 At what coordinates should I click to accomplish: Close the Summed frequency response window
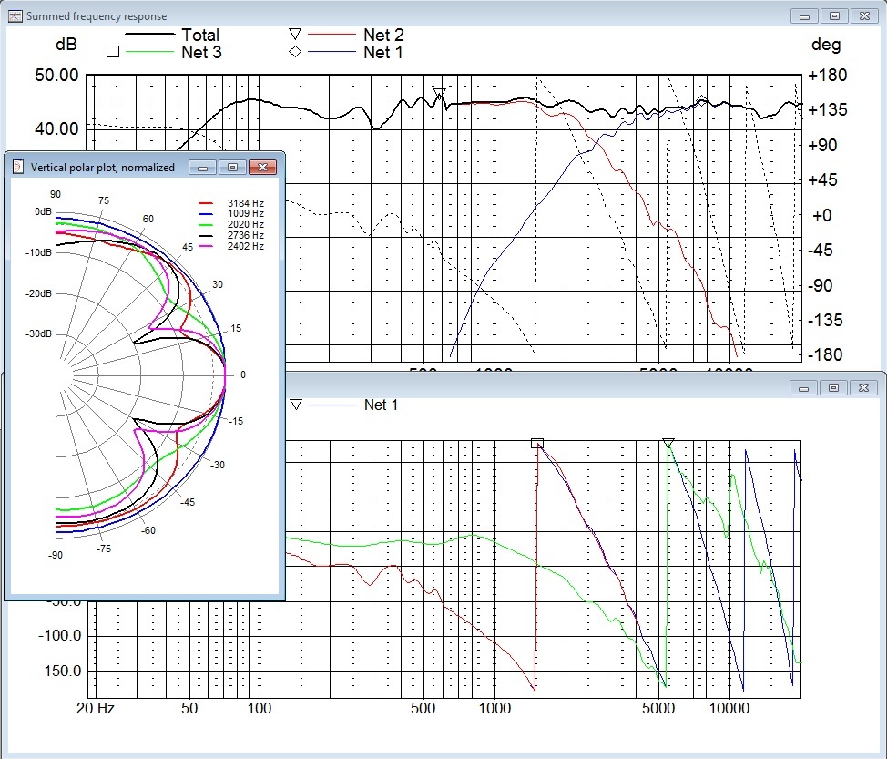tap(864, 15)
